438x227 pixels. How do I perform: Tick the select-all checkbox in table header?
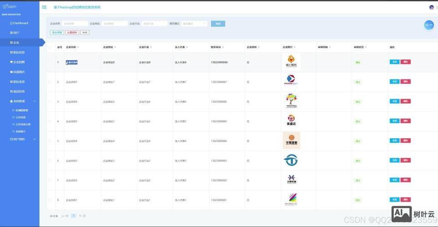[50, 47]
